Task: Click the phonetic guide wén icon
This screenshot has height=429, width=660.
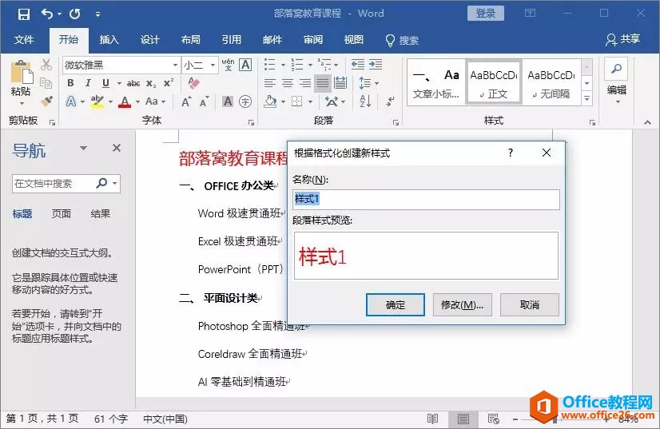Action: [x=228, y=65]
